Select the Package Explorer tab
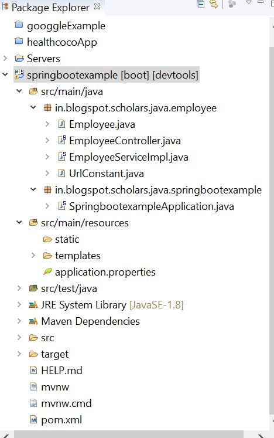Image resolution: width=274 pixels, height=438 pixels. 50,8
